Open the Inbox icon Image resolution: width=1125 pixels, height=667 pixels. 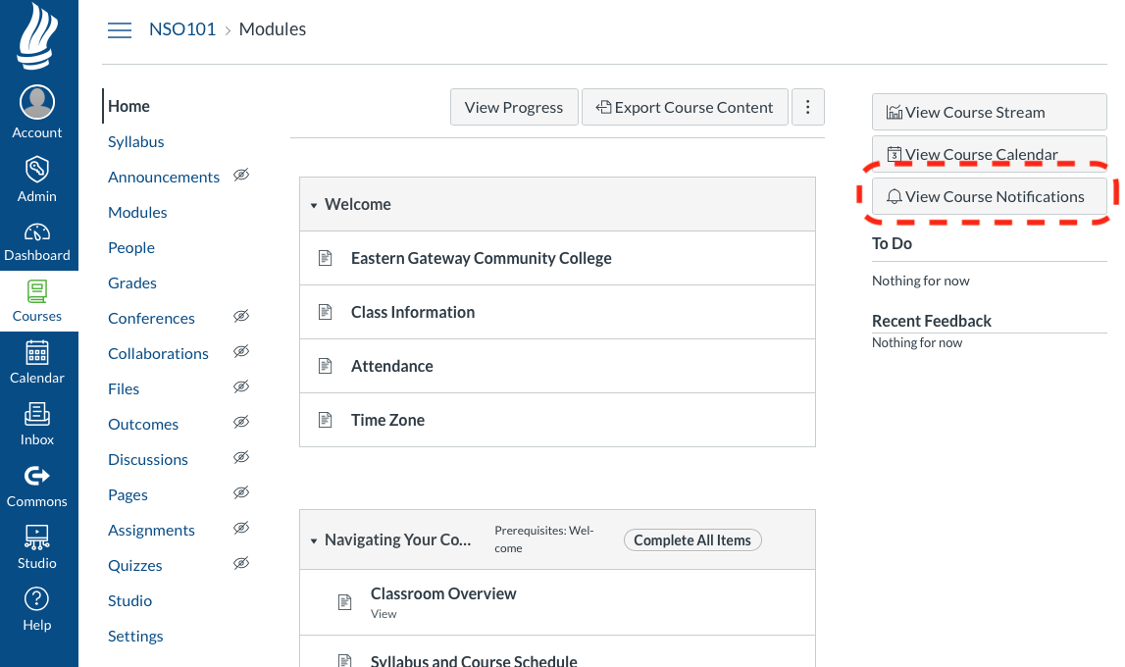[x=37, y=415]
